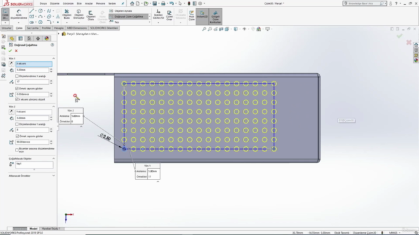The width and height of the screenshot is (419, 235).
Task: Open the Çizim sketch button dropdown arrow
Action: tap(5, 23)
